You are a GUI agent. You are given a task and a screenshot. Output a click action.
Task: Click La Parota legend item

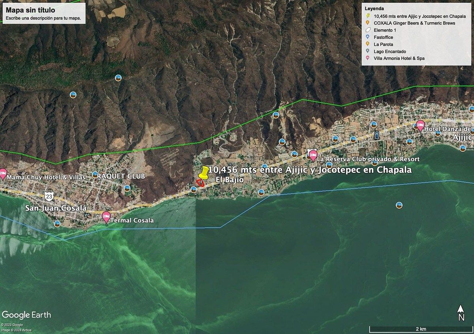[x=383, y=44]
